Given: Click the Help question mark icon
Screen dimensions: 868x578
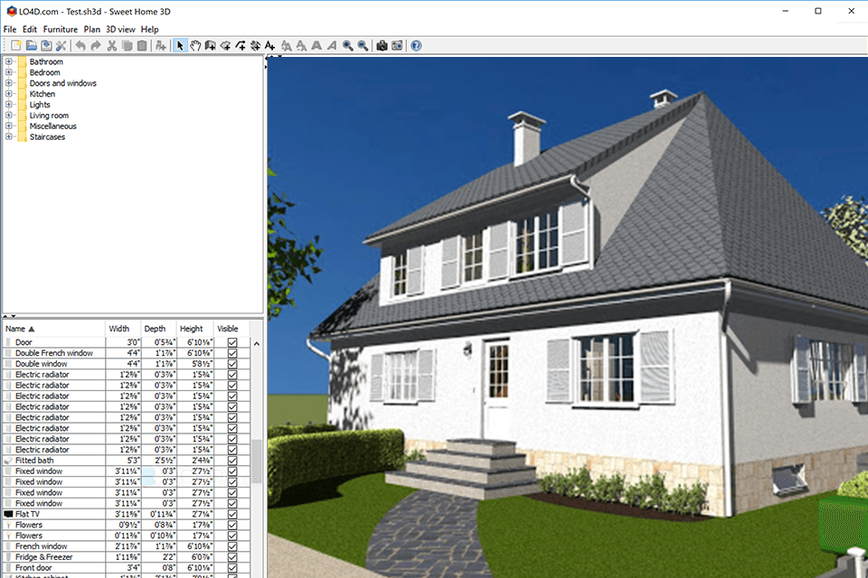Looking at the screenshot, I should [x=415, y=45].
